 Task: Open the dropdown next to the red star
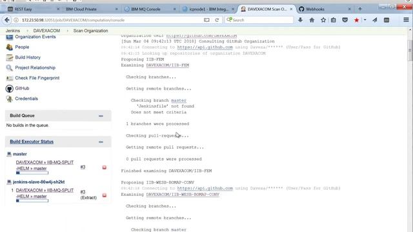(365, 20)
